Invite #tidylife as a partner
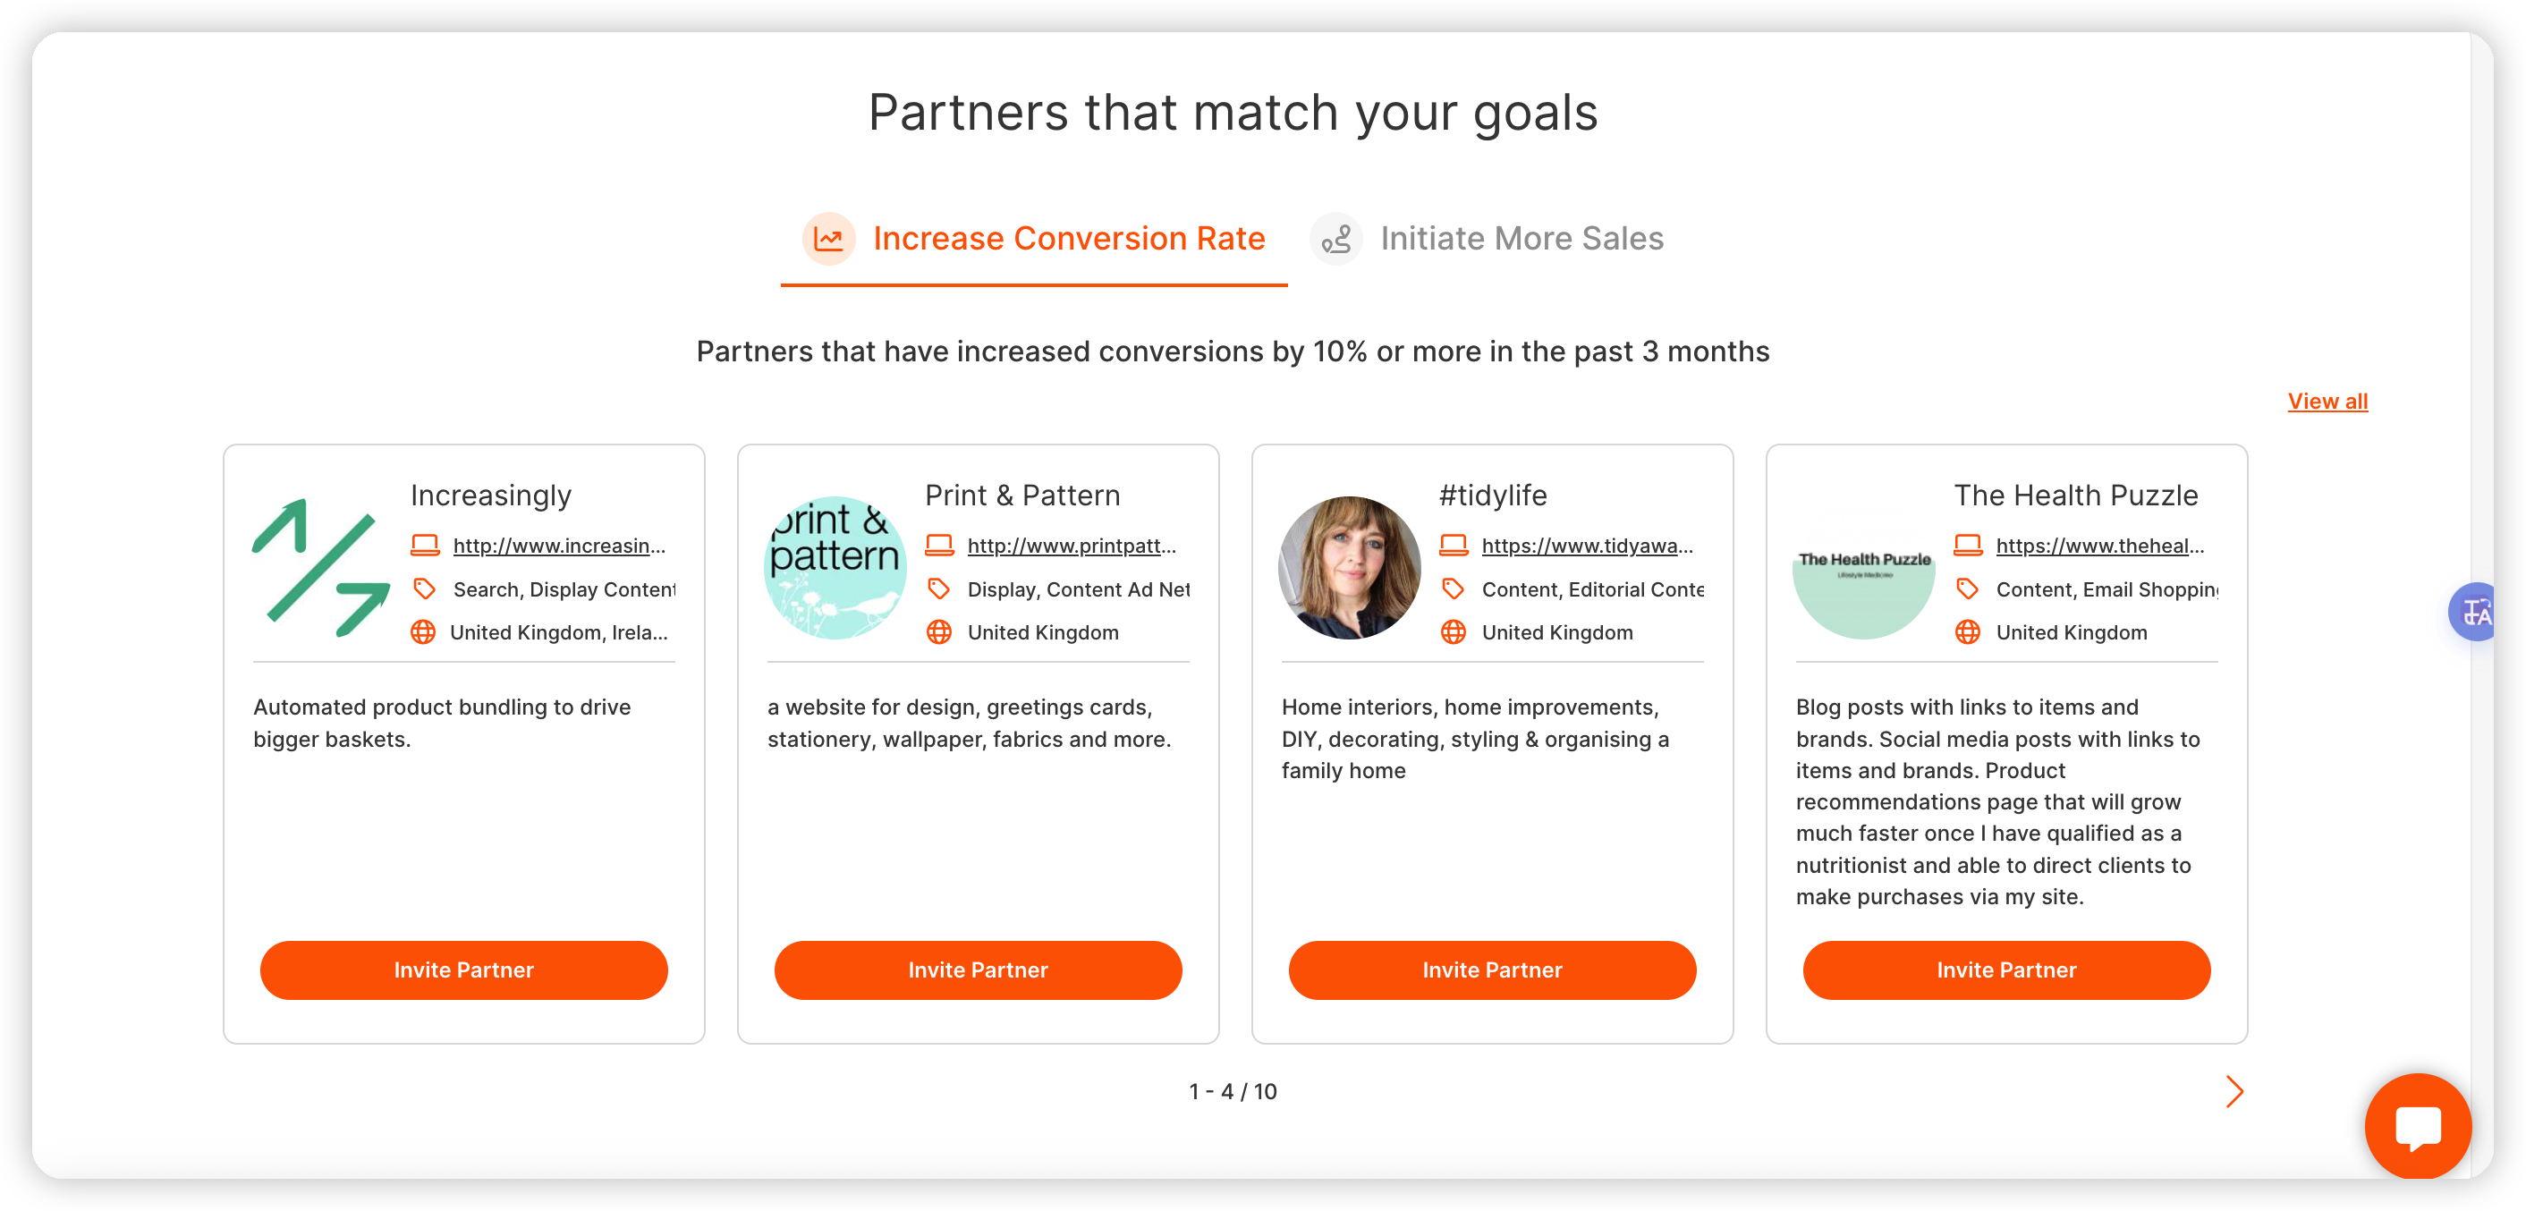 point(1491,970)
